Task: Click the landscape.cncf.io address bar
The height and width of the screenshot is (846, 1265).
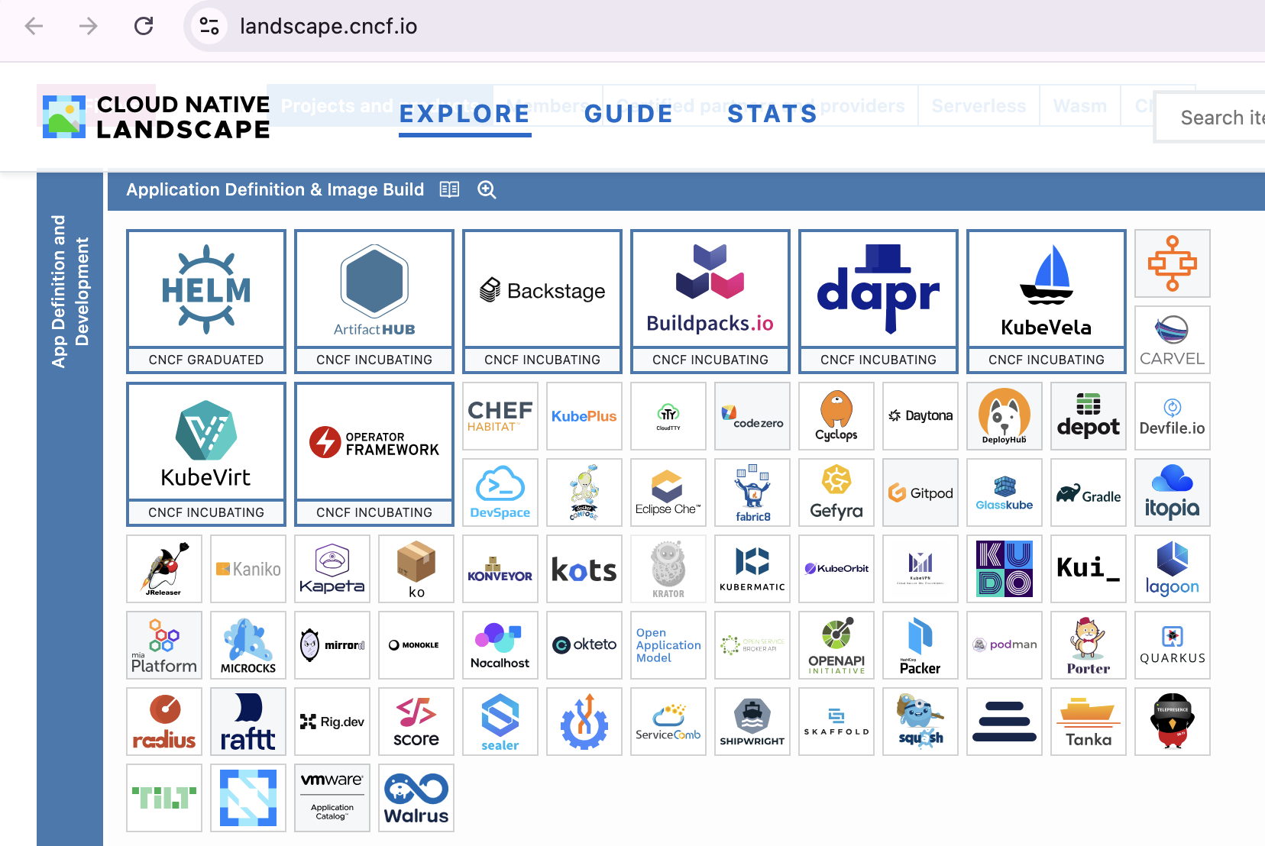Action: point(726,26)
